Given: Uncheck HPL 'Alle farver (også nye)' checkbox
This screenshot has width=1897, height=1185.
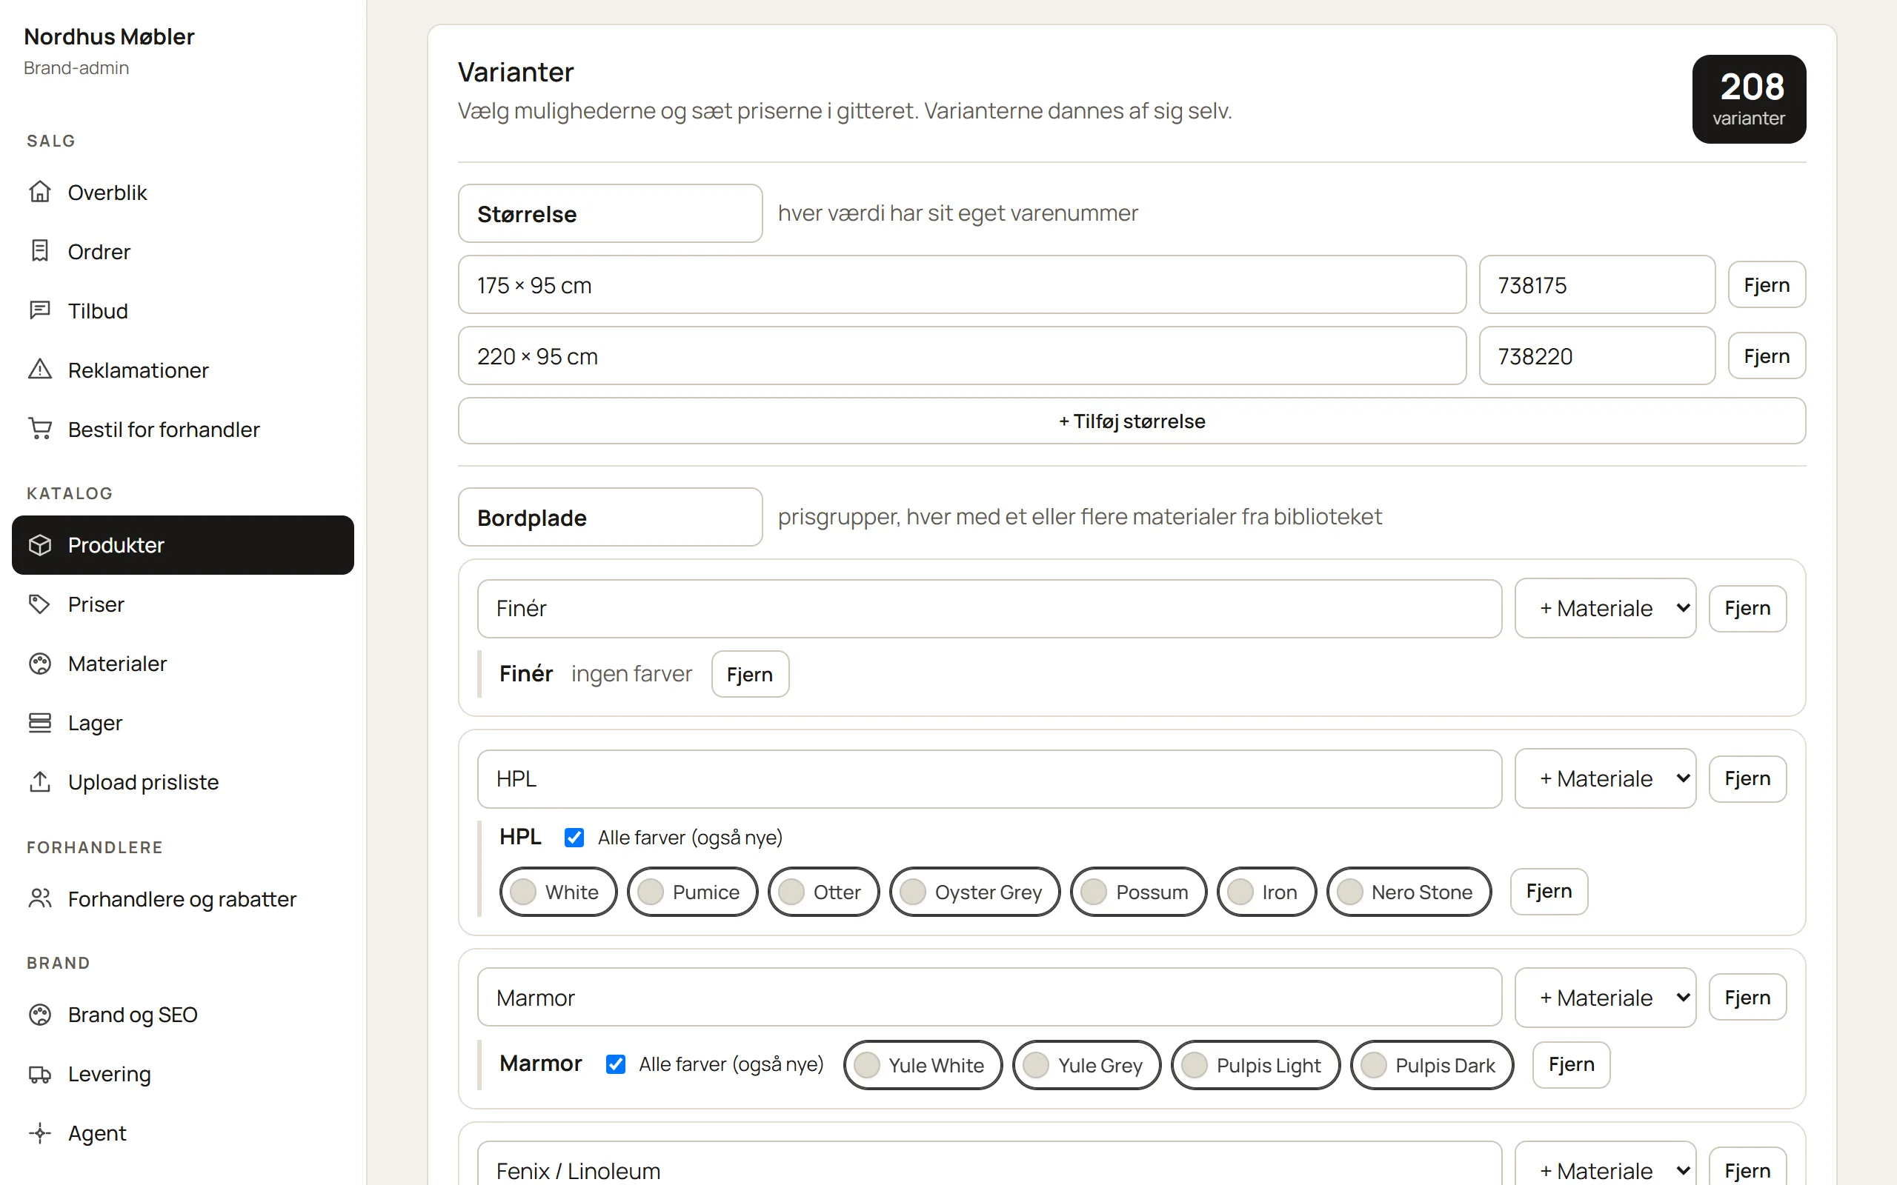Looking at the screenshot, I should pyautogui.click(x=574, y=837).
